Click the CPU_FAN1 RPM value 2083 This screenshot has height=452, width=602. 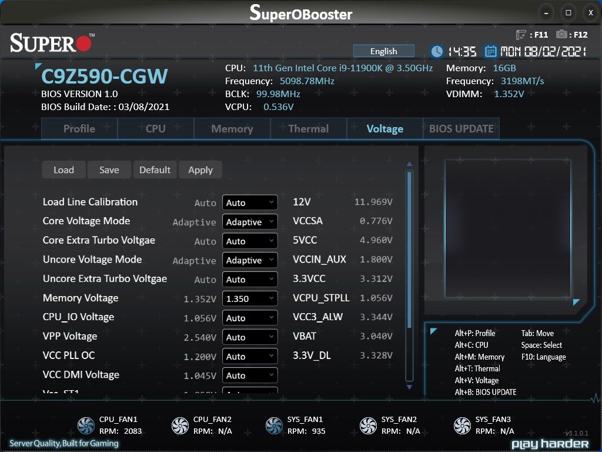pyautogui.click(x=133, y=431)
